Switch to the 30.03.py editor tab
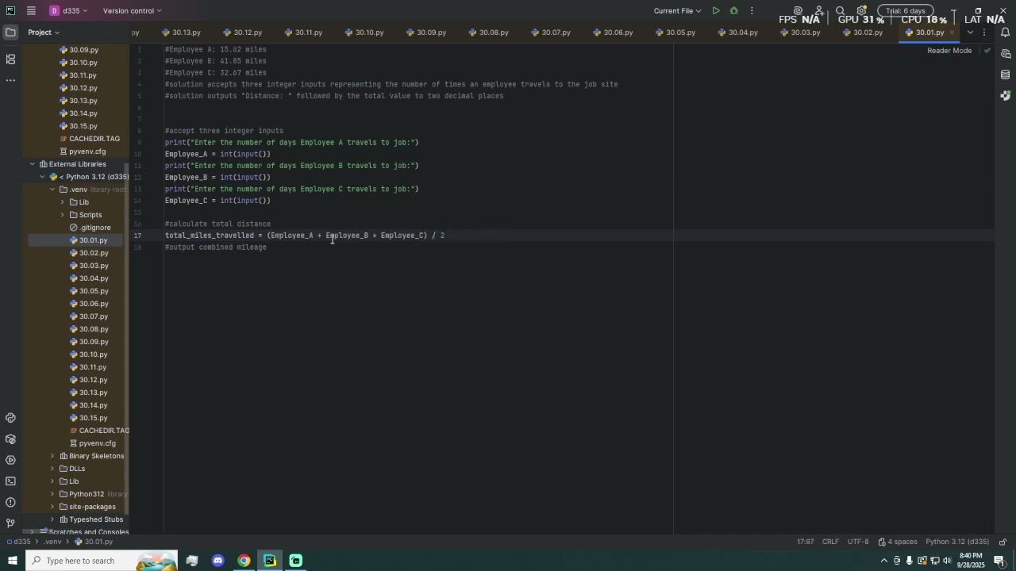The width and height of the screenshot is (1016, 571). (x=799, y=33)
